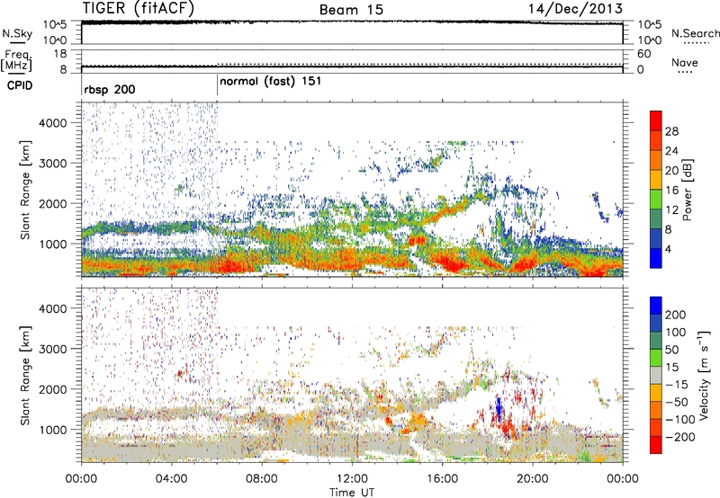Viewport: 720px width, 498px height.
Task: Select the Beam 15 label
Action: [351, 10]
